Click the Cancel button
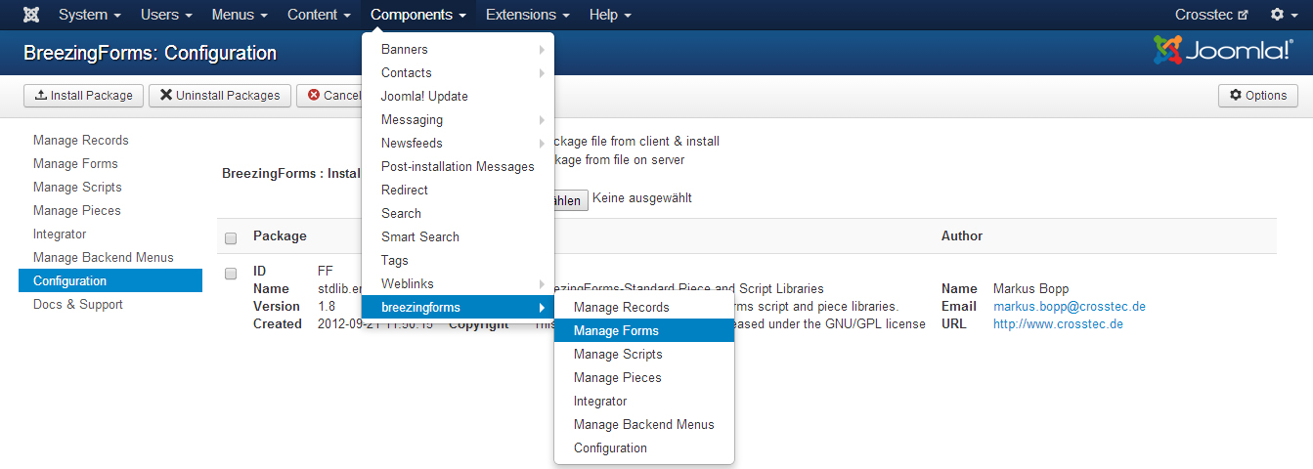The height and width of the screenshot is (469, 1313). pos(332,96)
